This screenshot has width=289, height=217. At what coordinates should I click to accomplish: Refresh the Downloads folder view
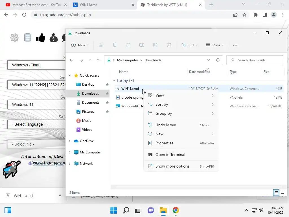coord(218,60)
